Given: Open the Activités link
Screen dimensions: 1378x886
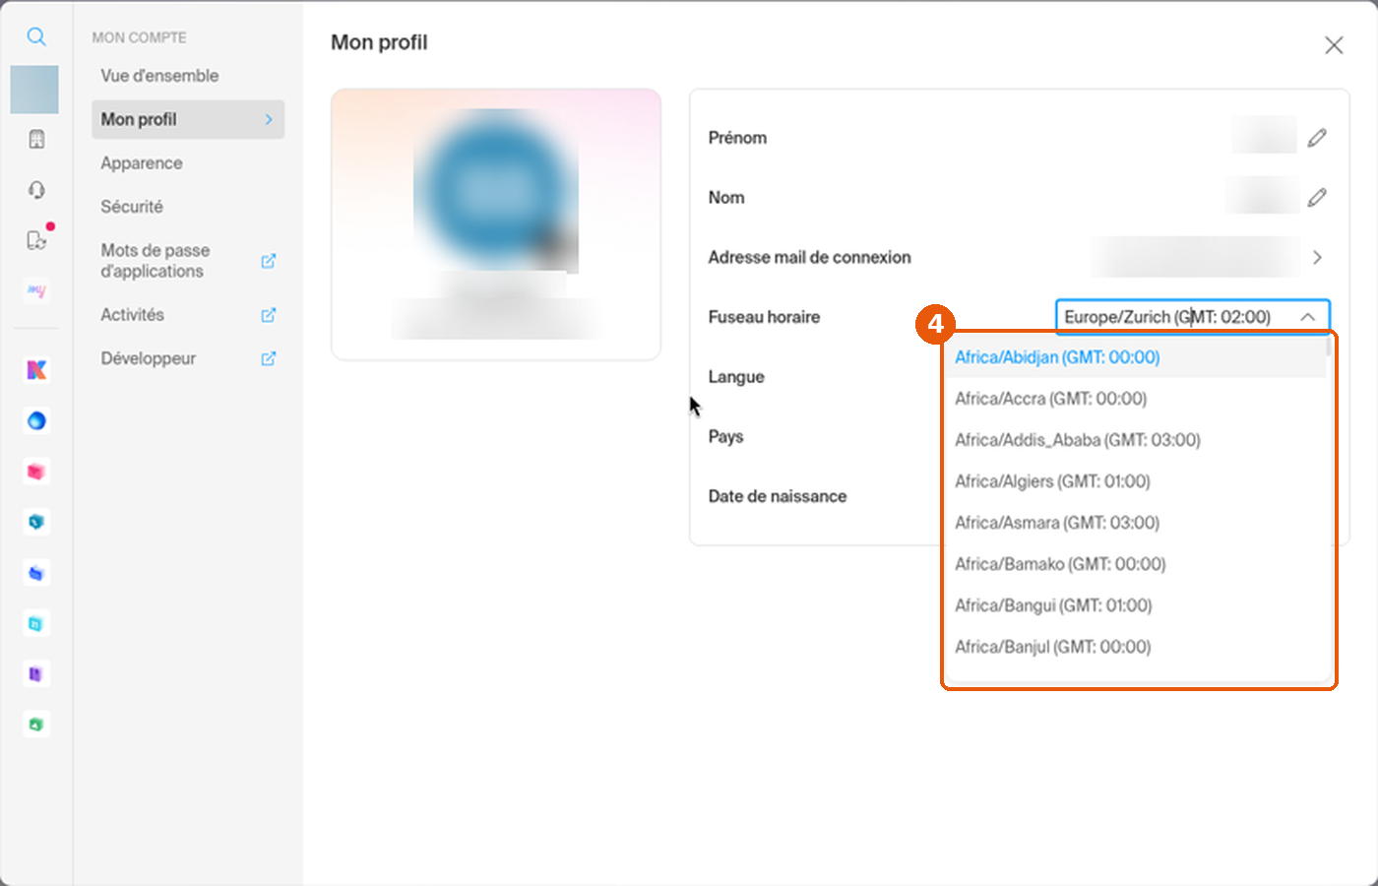Looking at the screenshot, I should point(132,315).
